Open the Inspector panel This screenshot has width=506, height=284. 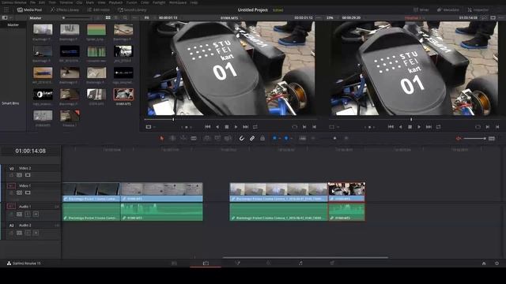(478, 9)
